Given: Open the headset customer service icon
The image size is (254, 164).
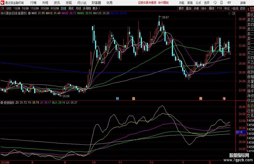Looking at the screenshot, I should [215, 3].
